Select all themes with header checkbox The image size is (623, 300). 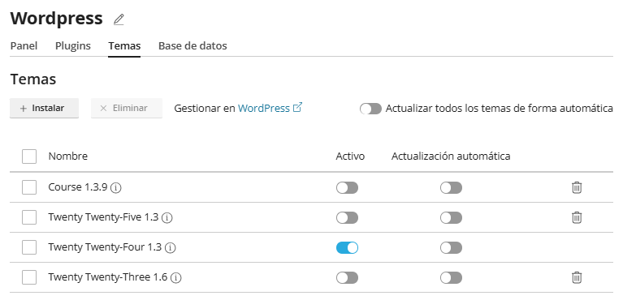29,156
